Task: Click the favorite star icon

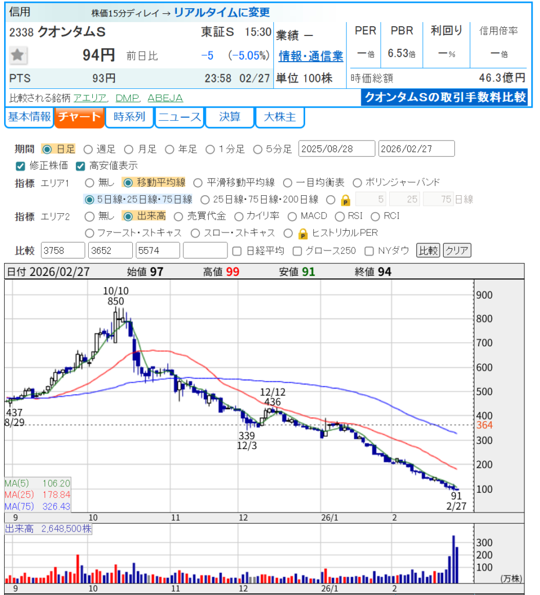Action: [x=18, y=55]
